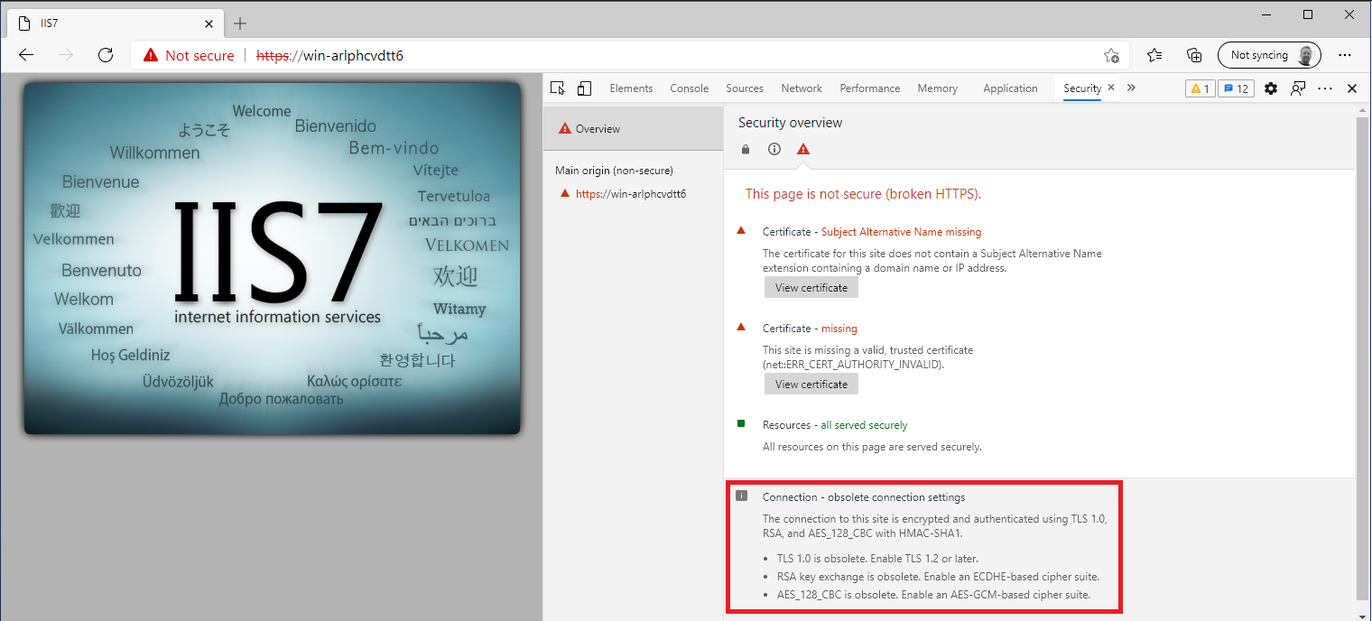The width and height of the screenshot is (1372, 621).
Task: Click the browser Forward arrow
Action: (x=66, y=55)
